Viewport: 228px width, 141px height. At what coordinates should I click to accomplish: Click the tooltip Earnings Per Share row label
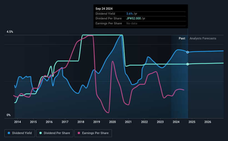(109, 23)
